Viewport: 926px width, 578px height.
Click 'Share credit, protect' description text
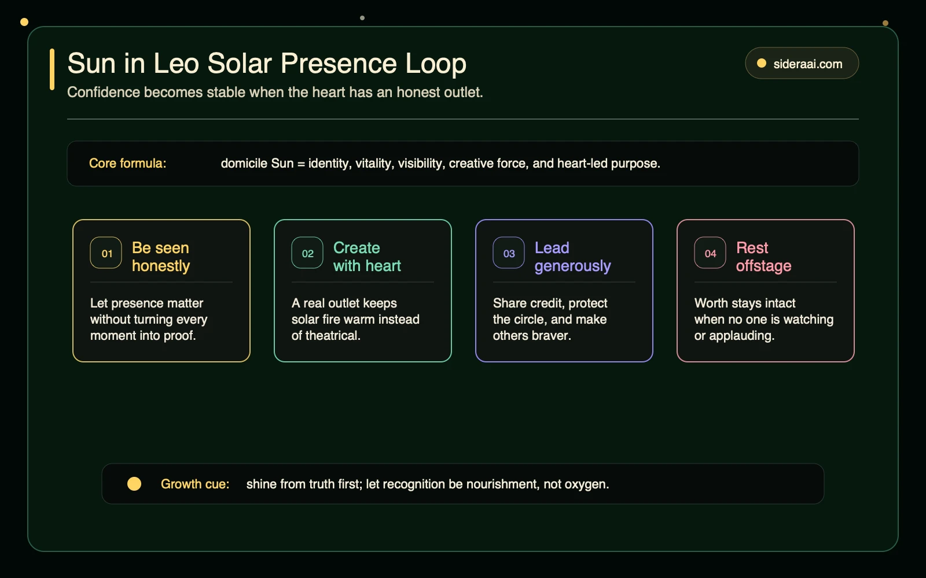point(550,319)
